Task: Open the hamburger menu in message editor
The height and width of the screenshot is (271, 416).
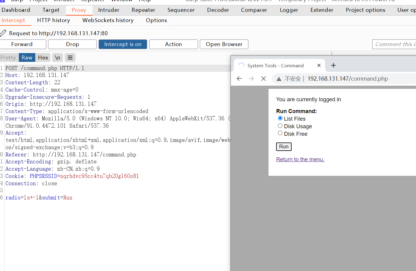Action: click(x=70, y=58)
